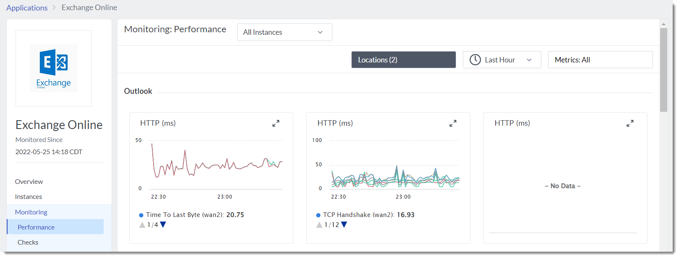Toggle the Time To Last Byte (wan2) series
679x258 pixels.
(x=191, y=215)
